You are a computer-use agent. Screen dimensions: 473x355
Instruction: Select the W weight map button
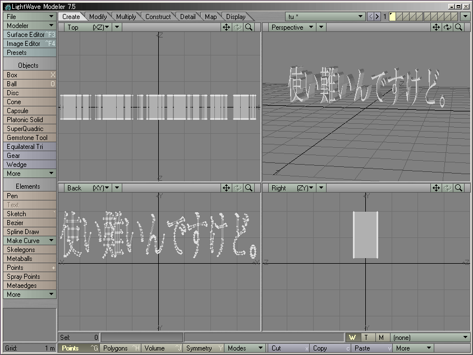click(x=352, y=337)
